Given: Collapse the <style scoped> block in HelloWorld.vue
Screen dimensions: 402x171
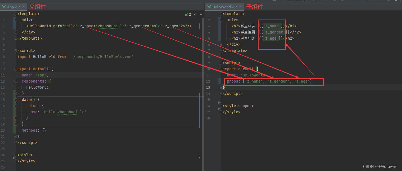Looking at the screenshot, I should click(x=221, y=106).
